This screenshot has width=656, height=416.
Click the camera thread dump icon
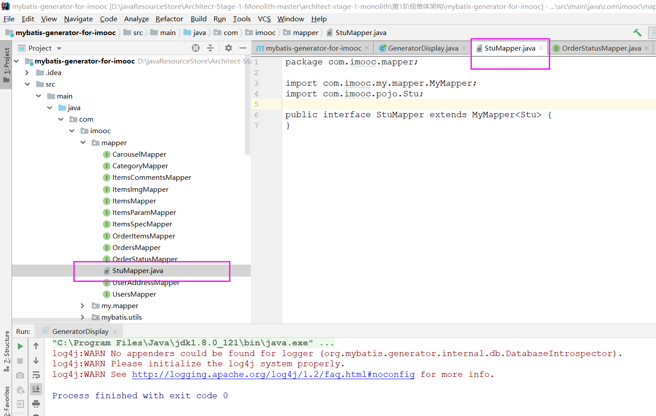point(20,375)
